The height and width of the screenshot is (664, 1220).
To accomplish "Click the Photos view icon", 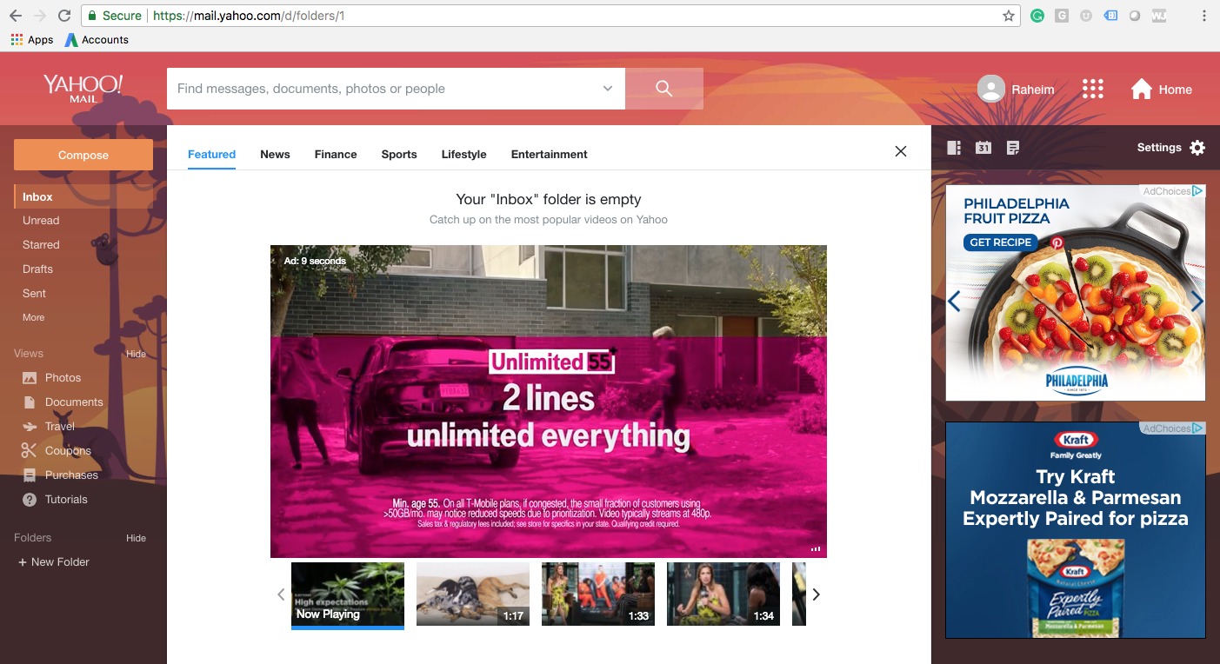I will pyautogui.click(x=30, y=378).
